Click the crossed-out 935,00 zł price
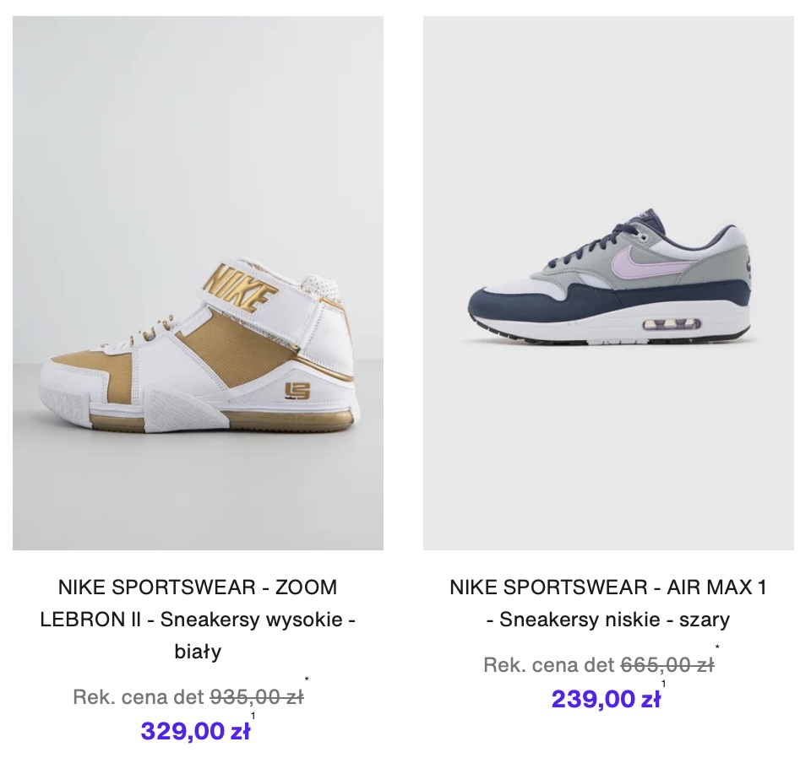 [x=256, y=697]
